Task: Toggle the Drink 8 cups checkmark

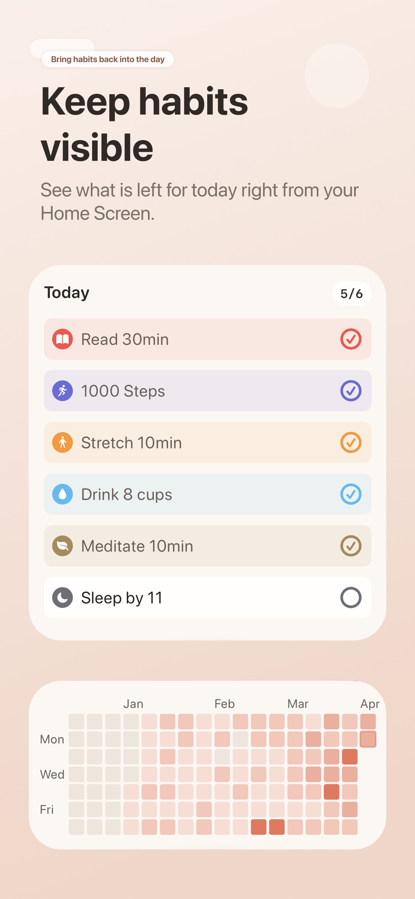Action: click(351, 494)
